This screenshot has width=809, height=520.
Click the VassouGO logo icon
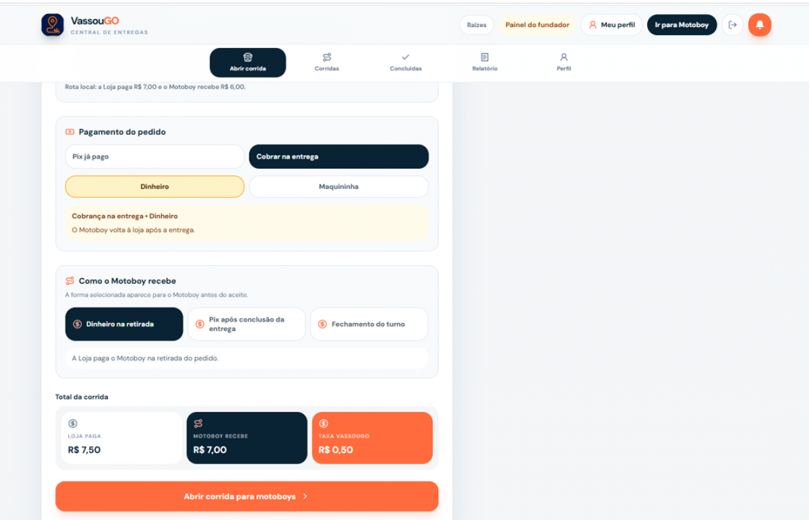(x=53, y=25)
